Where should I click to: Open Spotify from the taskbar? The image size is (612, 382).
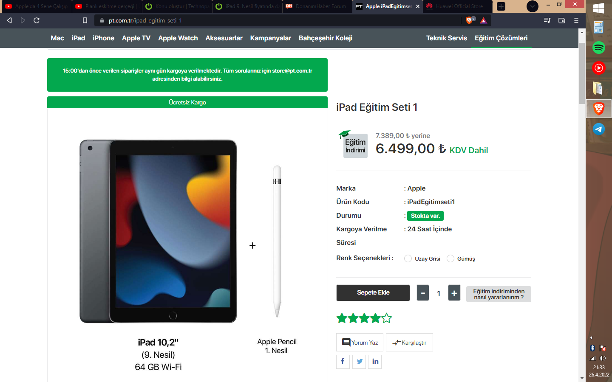(x=598, y=48)
